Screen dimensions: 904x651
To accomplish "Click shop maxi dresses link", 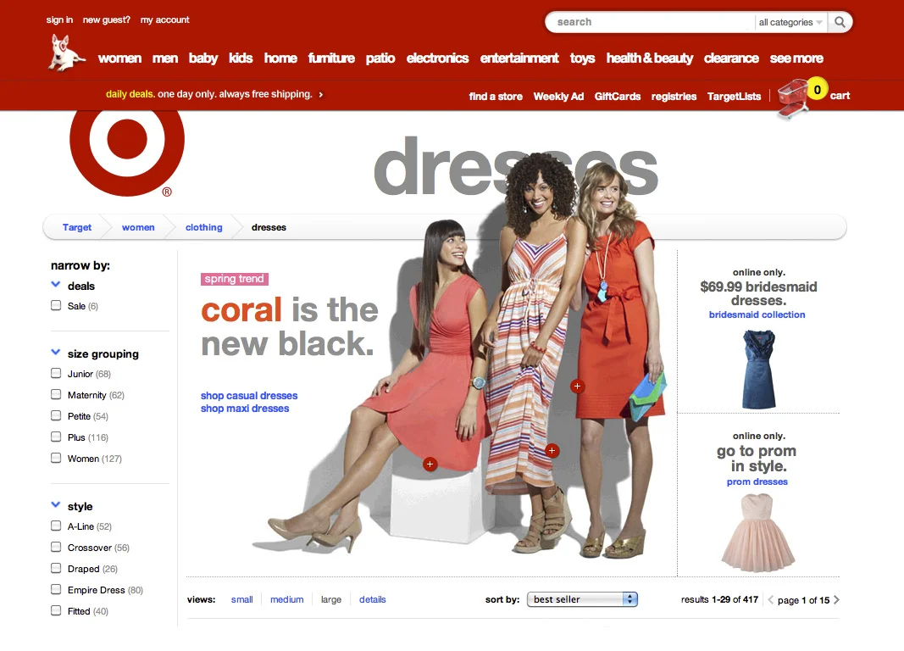I will coord(245,409).
